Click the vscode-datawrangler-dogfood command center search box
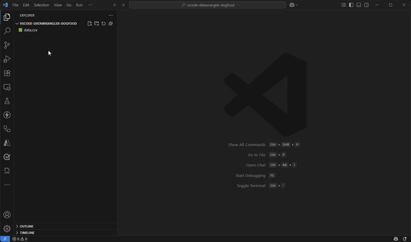 point(207,5)
